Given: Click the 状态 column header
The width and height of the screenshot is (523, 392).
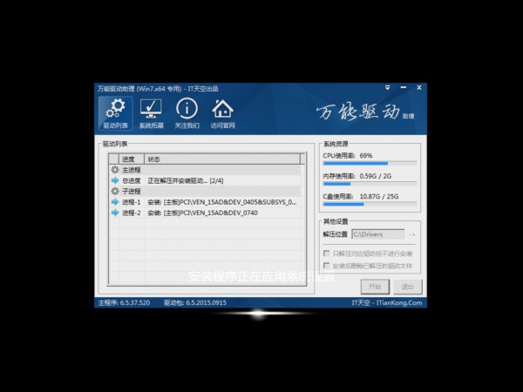Looking at the screenshot, I should click(153, 159).
